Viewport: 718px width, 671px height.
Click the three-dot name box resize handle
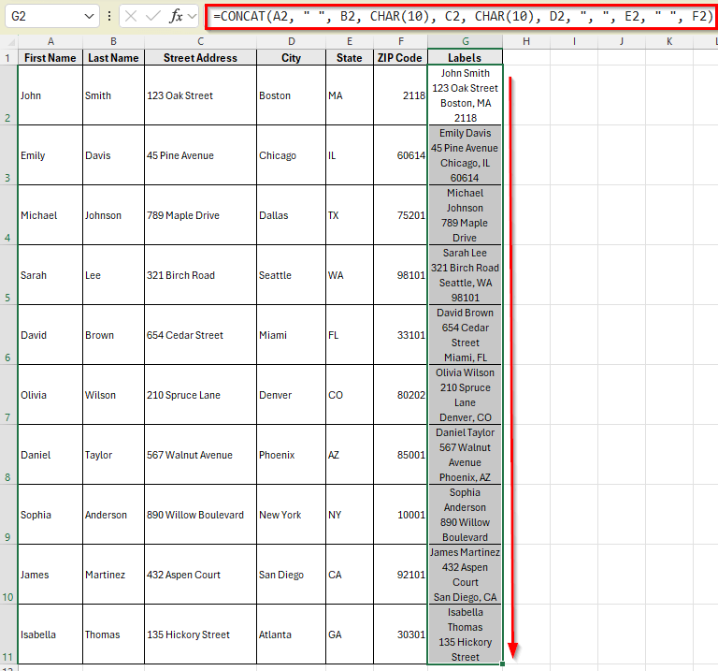[109, 16]
